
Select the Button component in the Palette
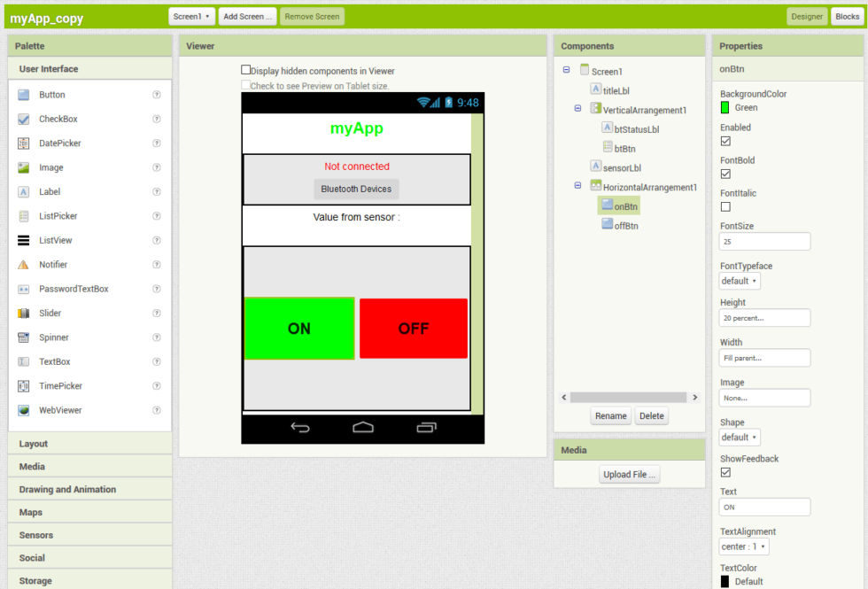[53, 94]
